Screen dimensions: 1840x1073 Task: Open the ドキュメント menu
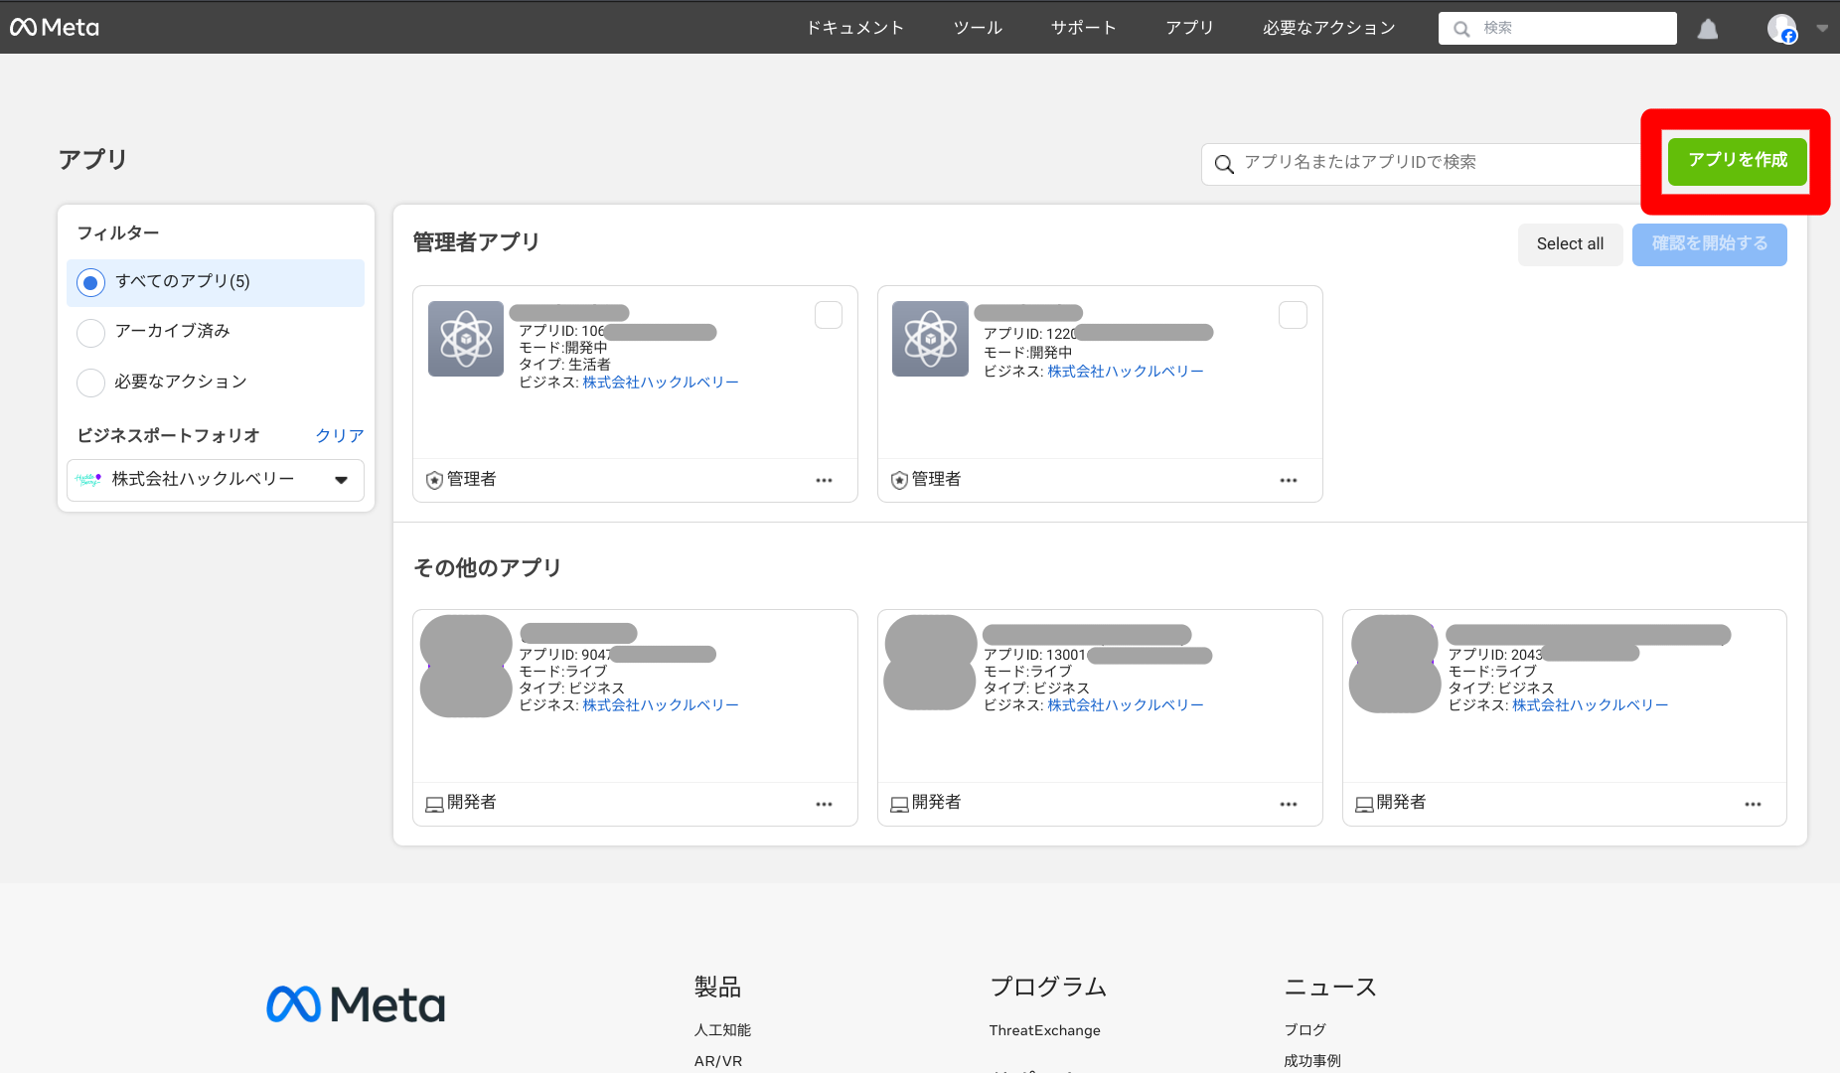(x=854, y=28)
